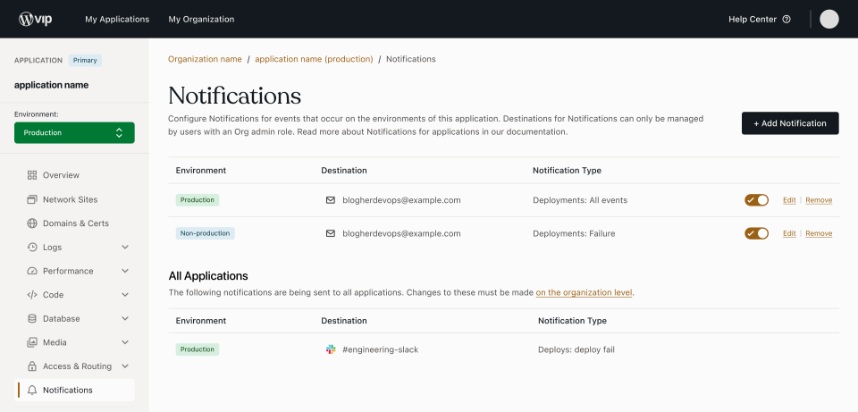Disable the Deployments: All events notification toggle
This screenshot has width=858, height=412.
[756, 200]
